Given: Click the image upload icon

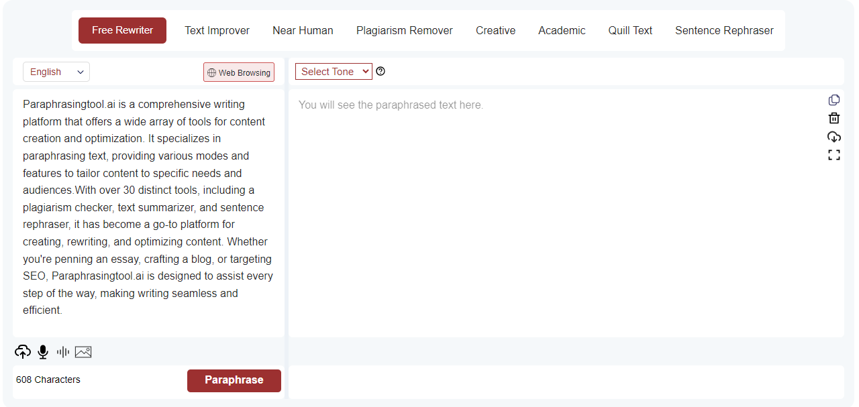Looking at the screenshot, I should 83,351.
